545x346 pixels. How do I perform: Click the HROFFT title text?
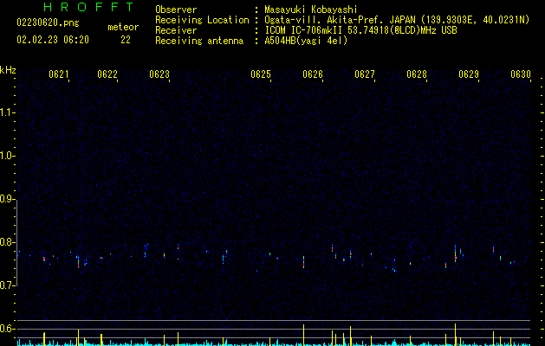[88, 7]
